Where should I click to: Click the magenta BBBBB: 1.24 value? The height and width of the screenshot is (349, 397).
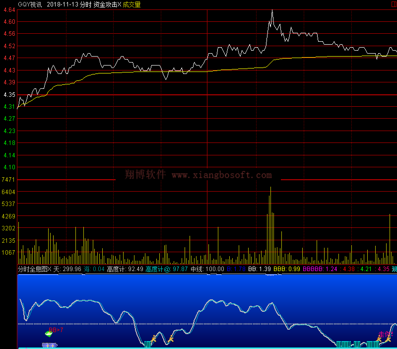[320, 269]
